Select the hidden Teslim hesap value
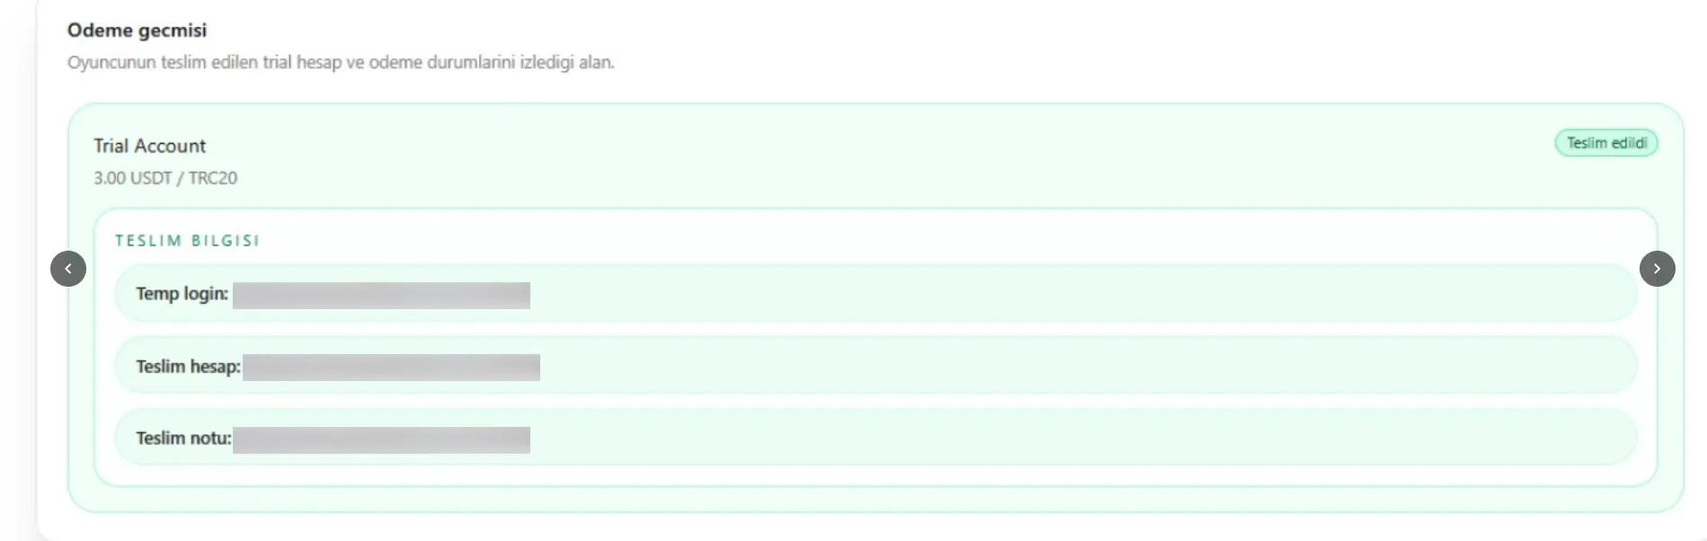This screenshot has height=541, width=1707. [x=391, y=367]
